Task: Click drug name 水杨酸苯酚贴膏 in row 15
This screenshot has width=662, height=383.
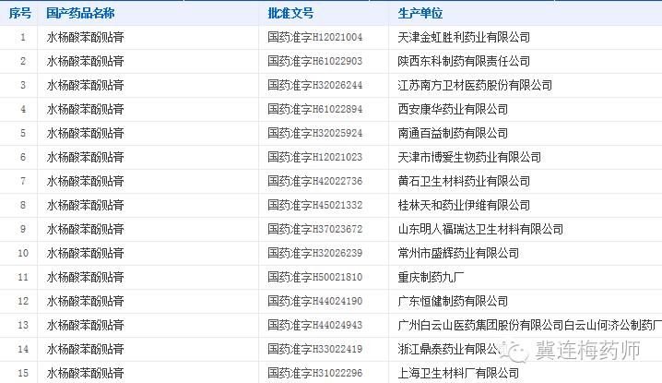Action: coord(85,373)
